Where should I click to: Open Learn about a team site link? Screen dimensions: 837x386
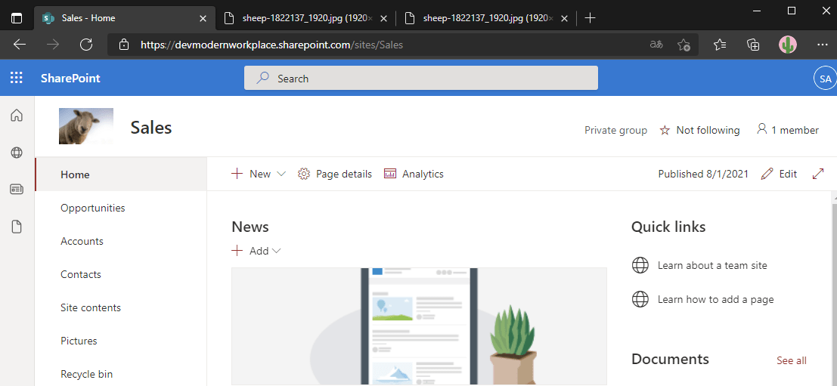tap(712, 265)
